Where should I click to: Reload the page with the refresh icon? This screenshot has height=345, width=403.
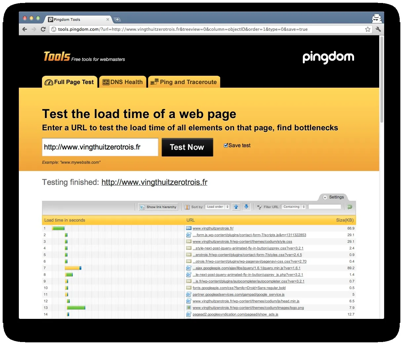[x=43, y=29]
